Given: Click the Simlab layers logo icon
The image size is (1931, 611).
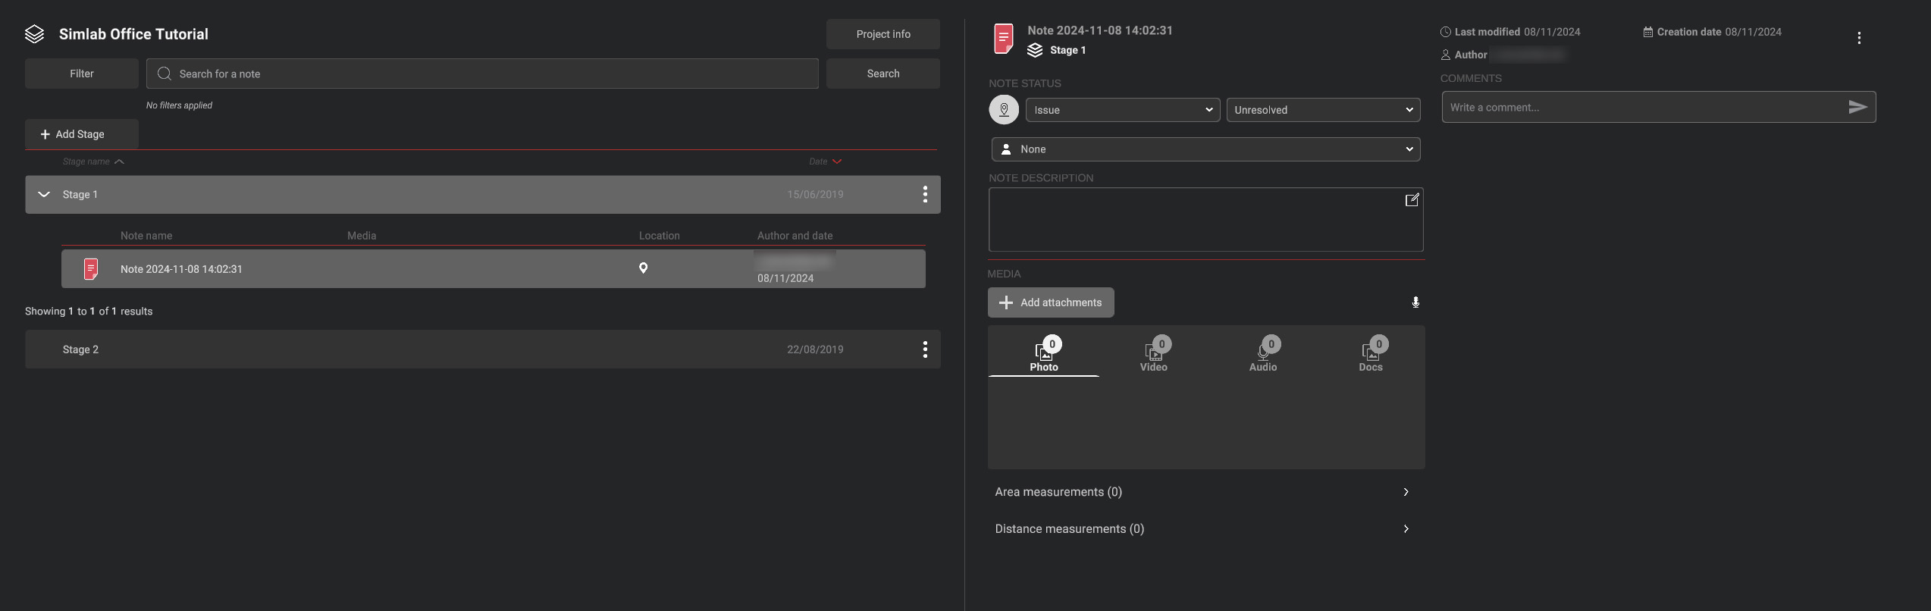Looking at the screenshot, I should [35, 34].
